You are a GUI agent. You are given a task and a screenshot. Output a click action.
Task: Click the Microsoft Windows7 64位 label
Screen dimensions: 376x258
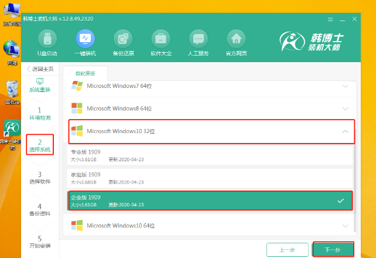(119, 86)
